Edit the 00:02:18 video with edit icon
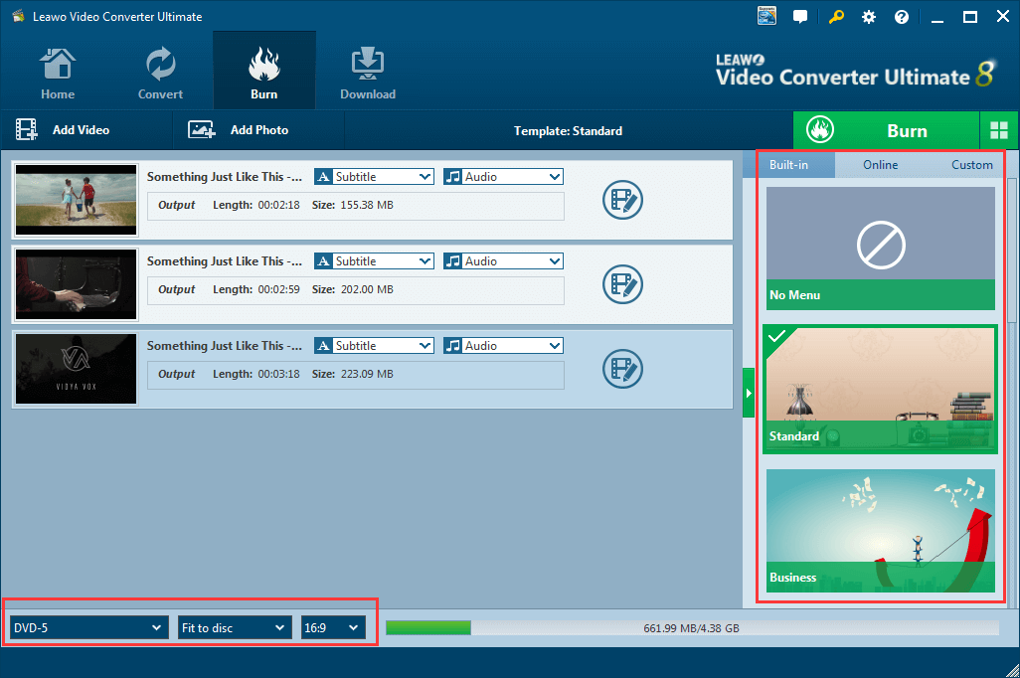1020x678 pixels. 622,200
